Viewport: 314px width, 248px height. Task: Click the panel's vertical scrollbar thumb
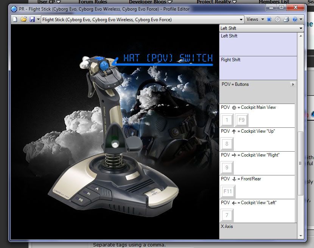tap(301, 163)
